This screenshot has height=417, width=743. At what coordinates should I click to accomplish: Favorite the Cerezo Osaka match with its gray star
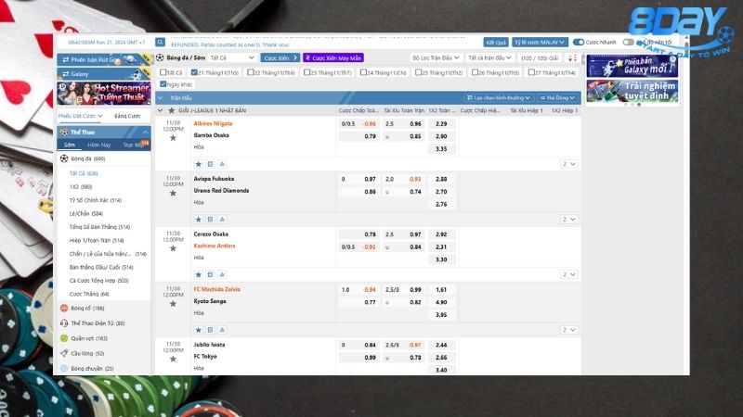[173, 248]
